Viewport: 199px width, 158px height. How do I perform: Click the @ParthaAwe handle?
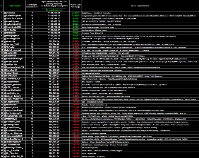pyautogui.click(x=10, y=76)
